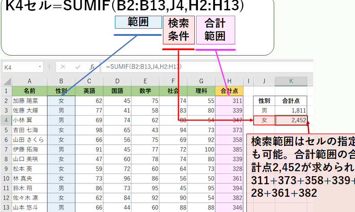The height and width of the screenshot is (212, 355).
Task: Open the Name Box dropdown arrow
Action: pyautogui.click(x=40, y=67)
